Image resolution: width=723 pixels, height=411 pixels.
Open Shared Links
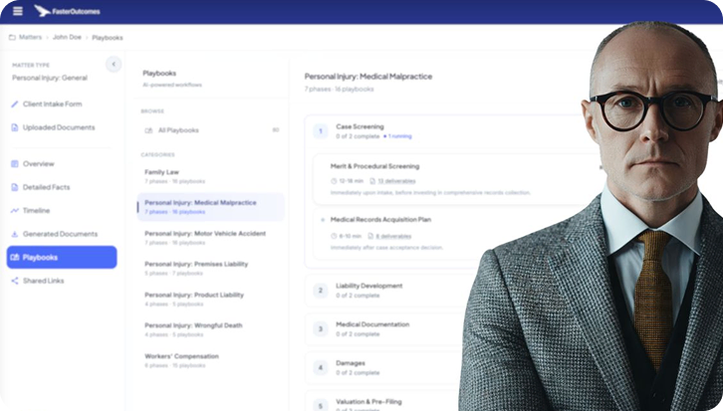click(44, 281)
